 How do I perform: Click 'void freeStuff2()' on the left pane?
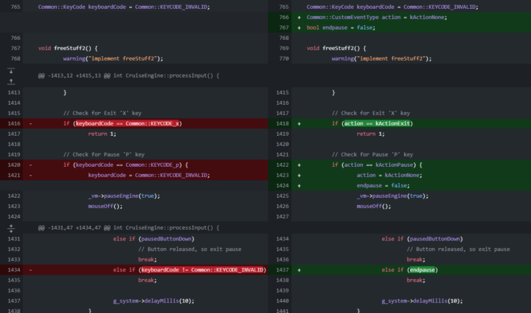[69, 48]
